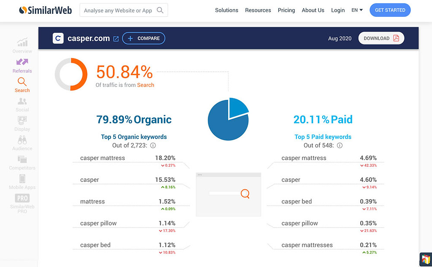
Task: Select the Search magnifier sidebar icon
Action: coord(22,82)
